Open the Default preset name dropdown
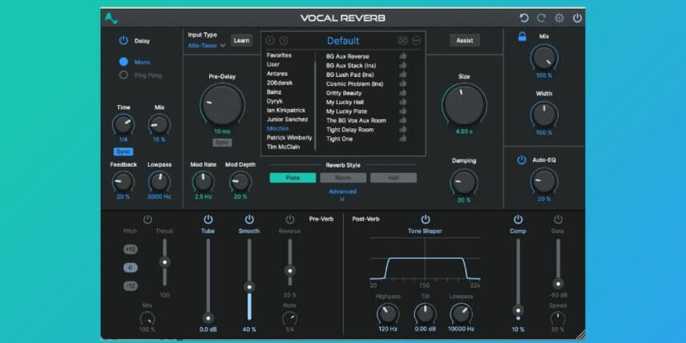Screen dimensions: 686x343 click(343, 41)
